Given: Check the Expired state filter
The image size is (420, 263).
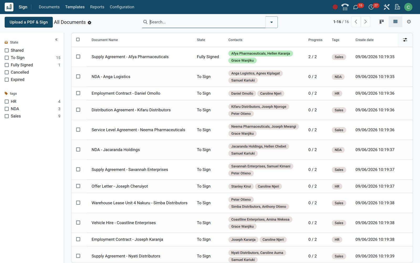Looking at the screenshot, I should click(7, 80).
